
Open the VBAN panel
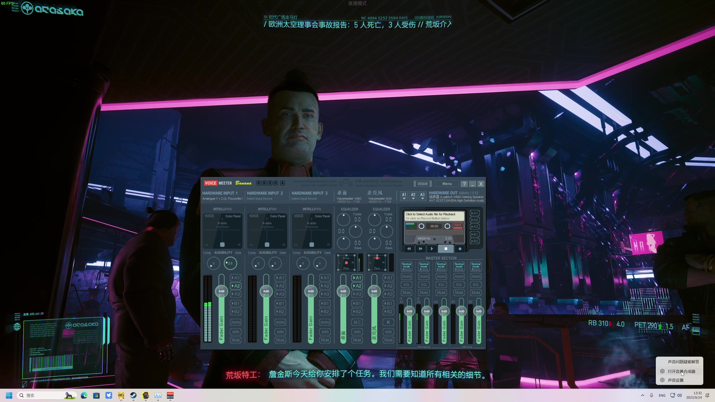pos(423,184)
